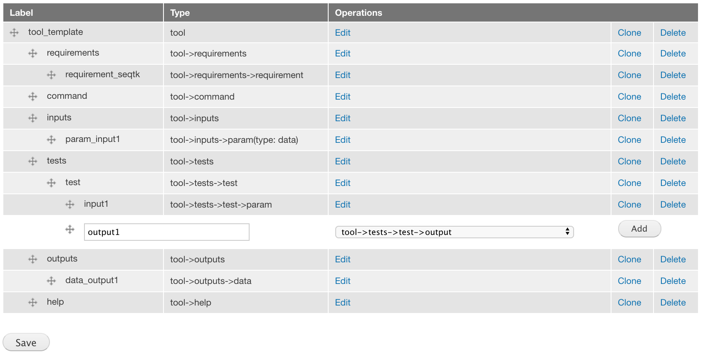The width and height of the screenshot is (703, 357).
Task: Edit the command element
Action: tap(343, 97)
